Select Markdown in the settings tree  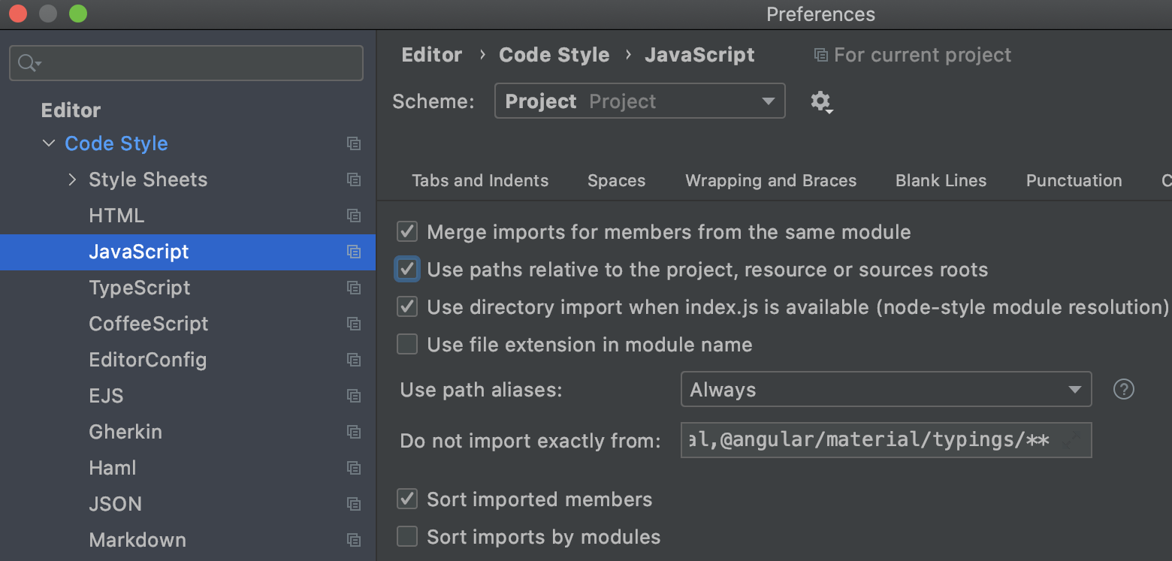[x=137, y=539]
